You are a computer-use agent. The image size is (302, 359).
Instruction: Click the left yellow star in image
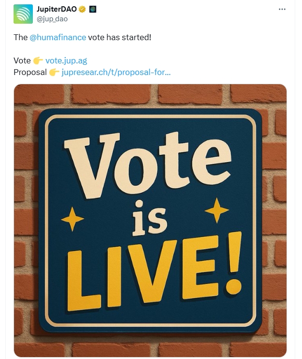tap(72, 219)
